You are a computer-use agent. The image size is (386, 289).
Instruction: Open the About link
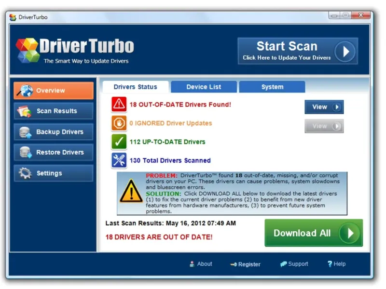click(201, 264)
